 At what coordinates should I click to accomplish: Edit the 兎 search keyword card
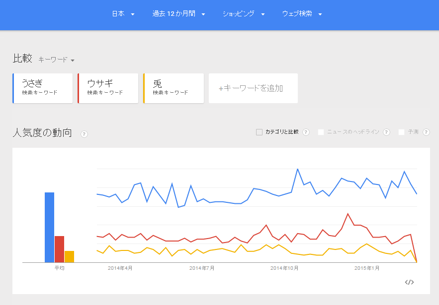(174, 88)
